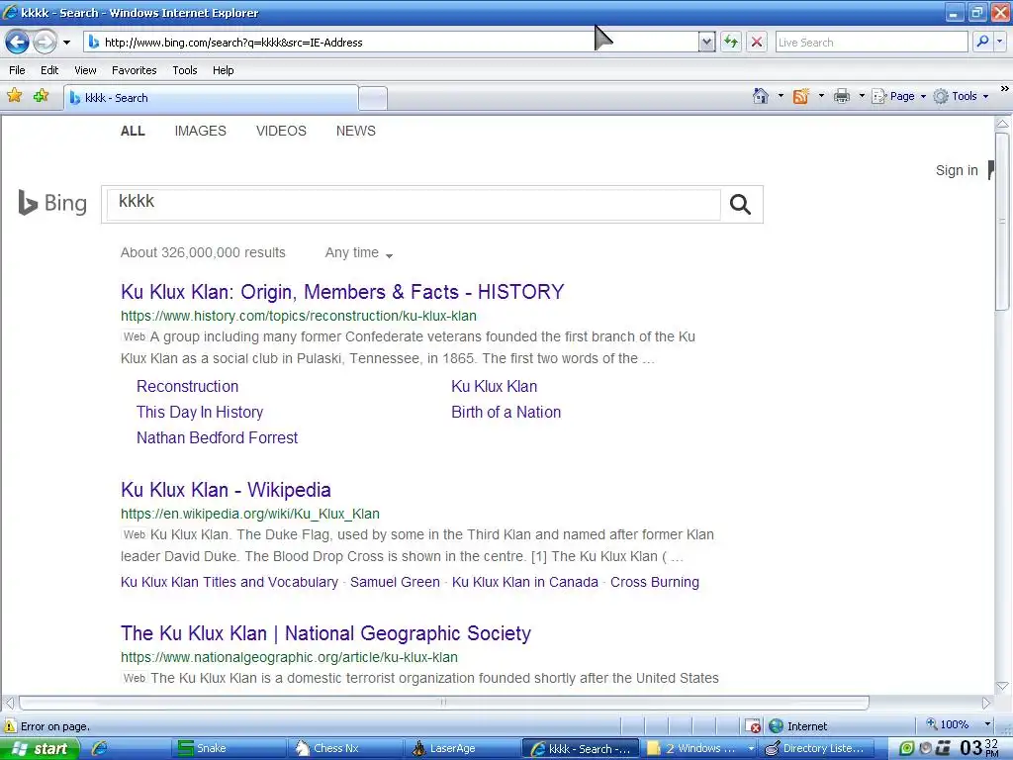Click the Bing Sign in link
Viewport: 1013px width, 760px height.
click(x=957, y=170)
